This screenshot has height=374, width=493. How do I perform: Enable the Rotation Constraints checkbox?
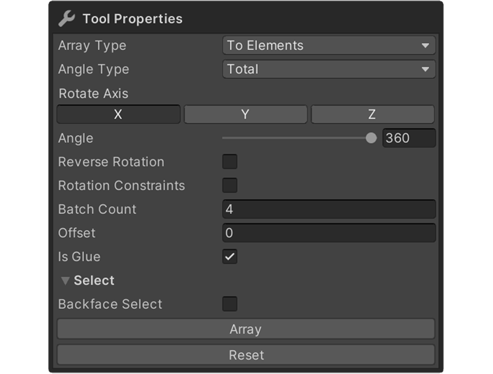(230, 185)
